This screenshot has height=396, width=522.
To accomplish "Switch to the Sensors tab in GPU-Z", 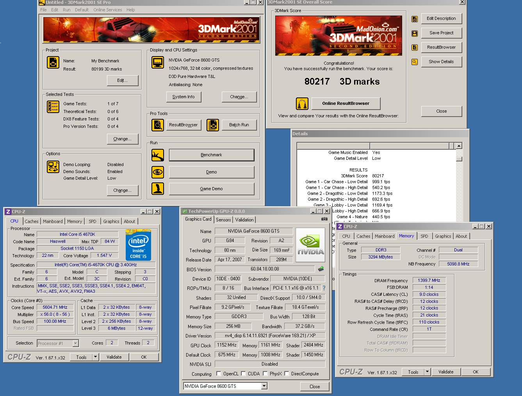I will click(x=223, y=220).
